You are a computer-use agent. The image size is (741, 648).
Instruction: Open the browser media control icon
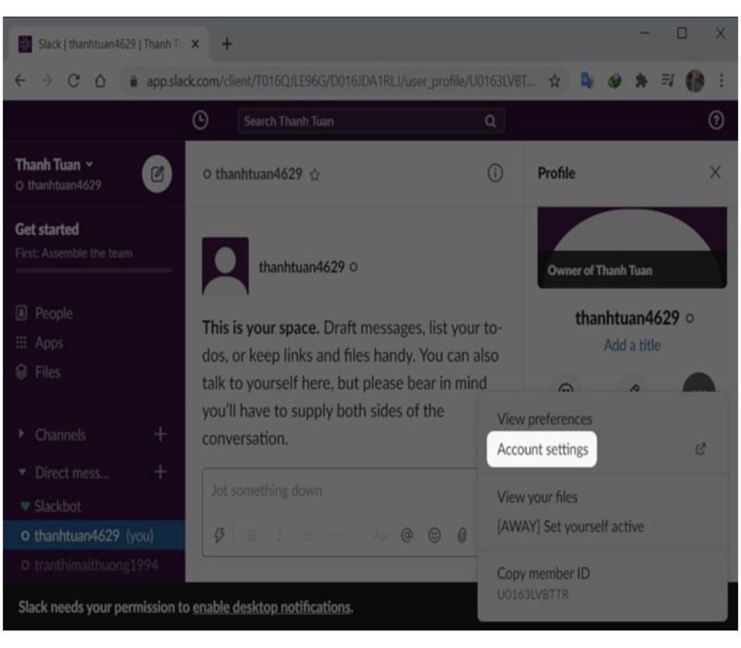[668, 81]
